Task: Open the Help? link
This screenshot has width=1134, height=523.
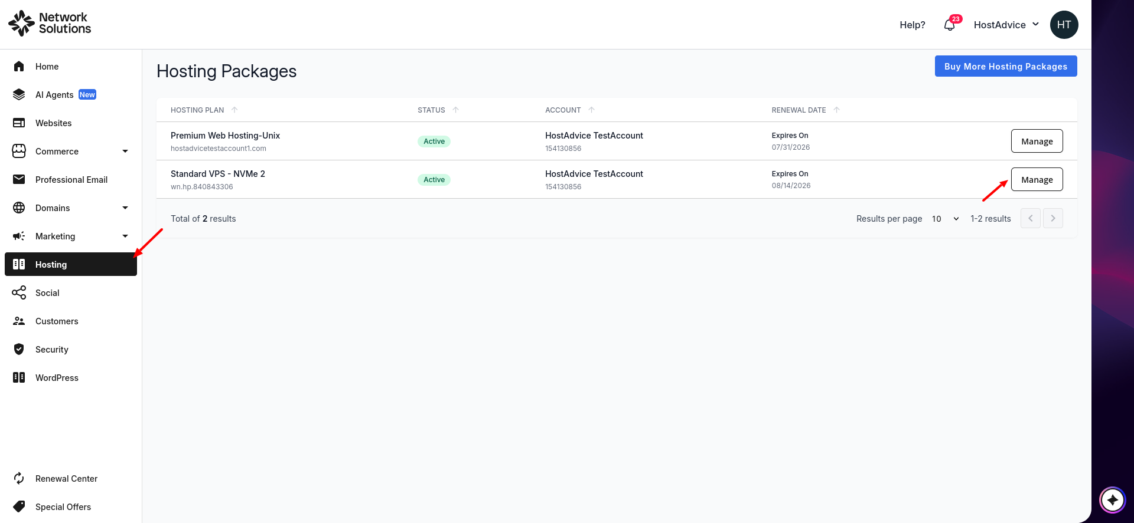Action: 913,25
